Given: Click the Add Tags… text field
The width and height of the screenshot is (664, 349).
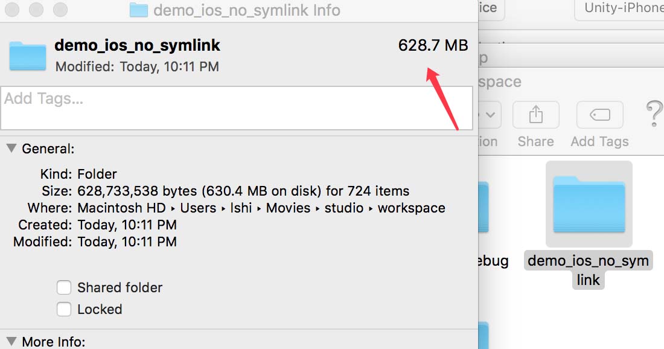Looking at the screenshot, I should (x=237, y=108).
